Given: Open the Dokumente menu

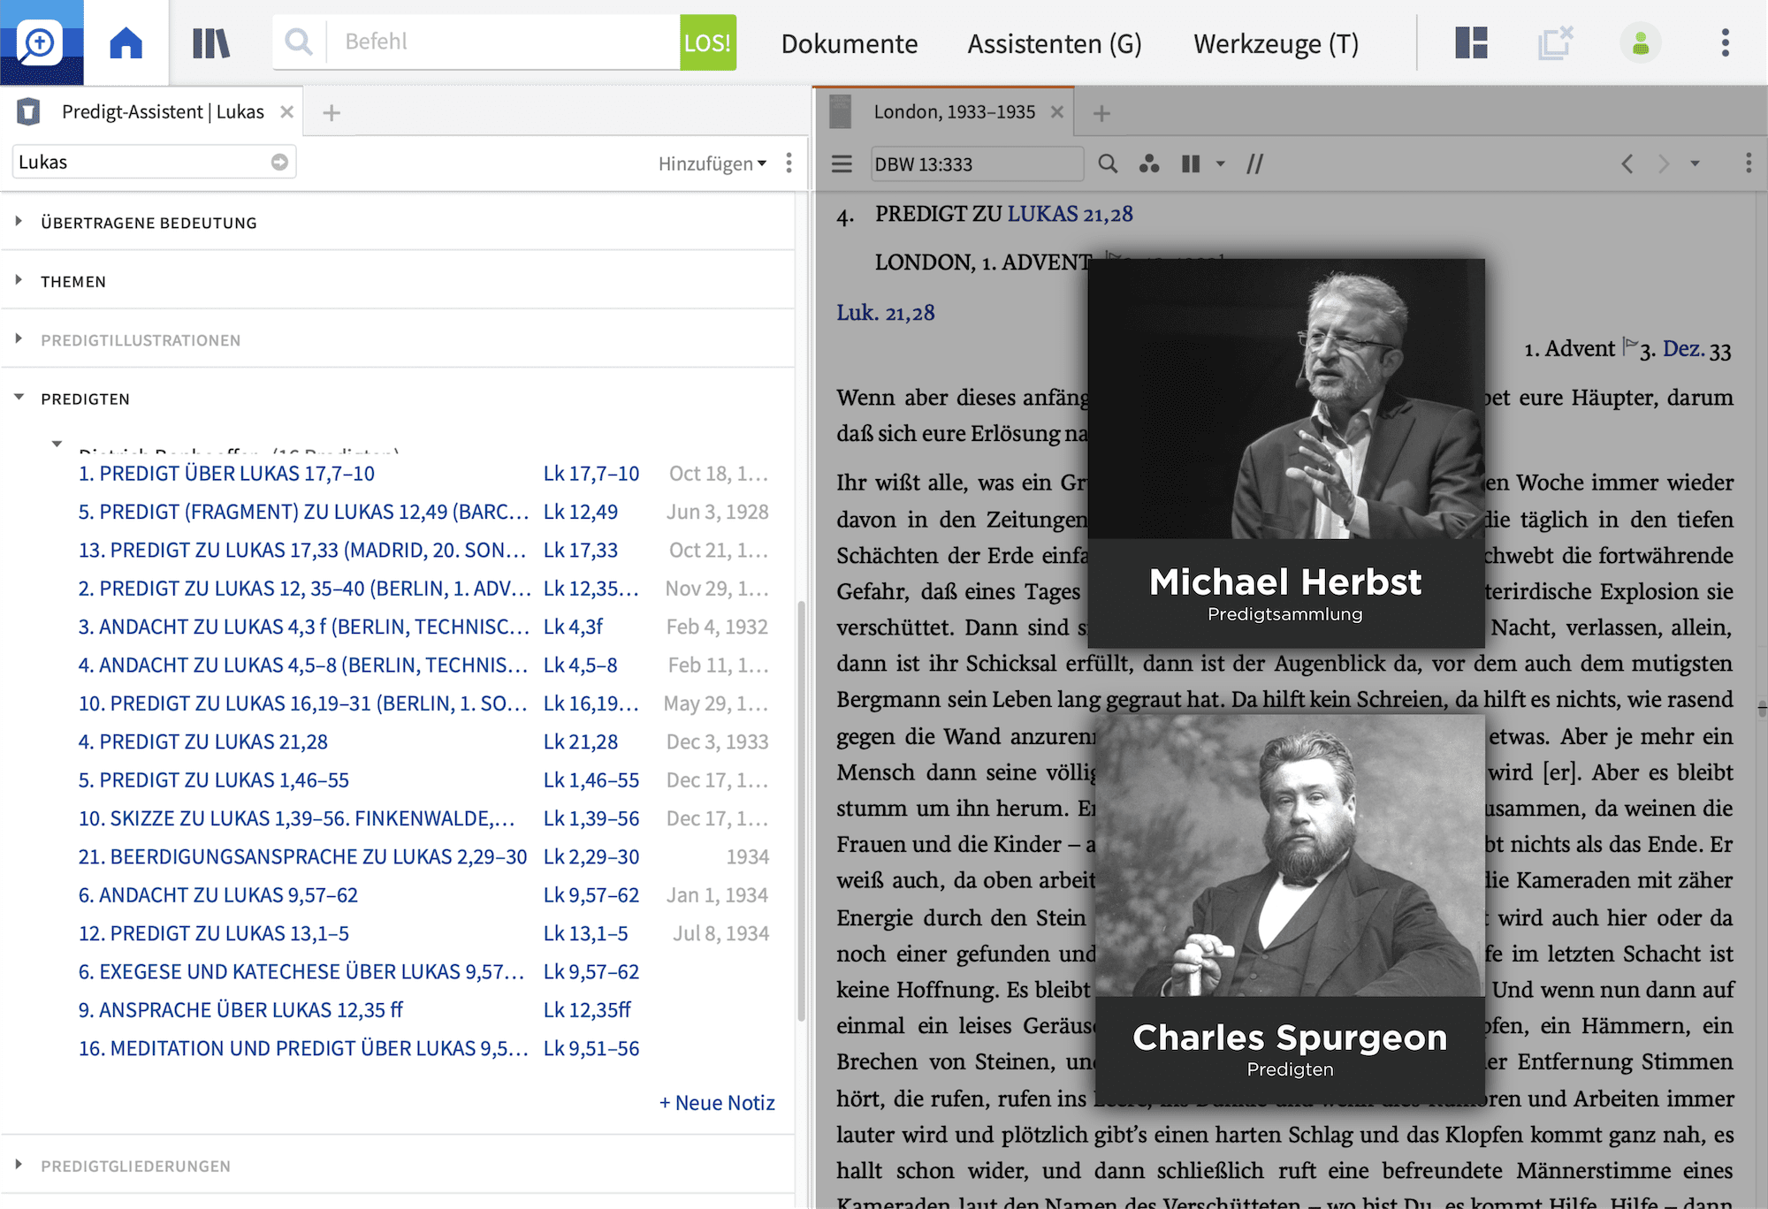Looking at the screenshot, I should [x=849, y=43].
